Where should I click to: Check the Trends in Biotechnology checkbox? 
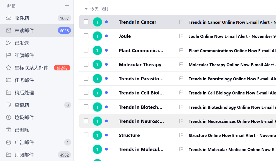coord(86,107)
